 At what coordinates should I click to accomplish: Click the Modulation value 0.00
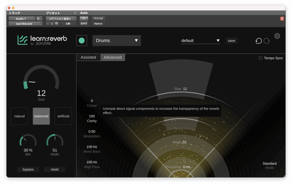click(92, 131)
